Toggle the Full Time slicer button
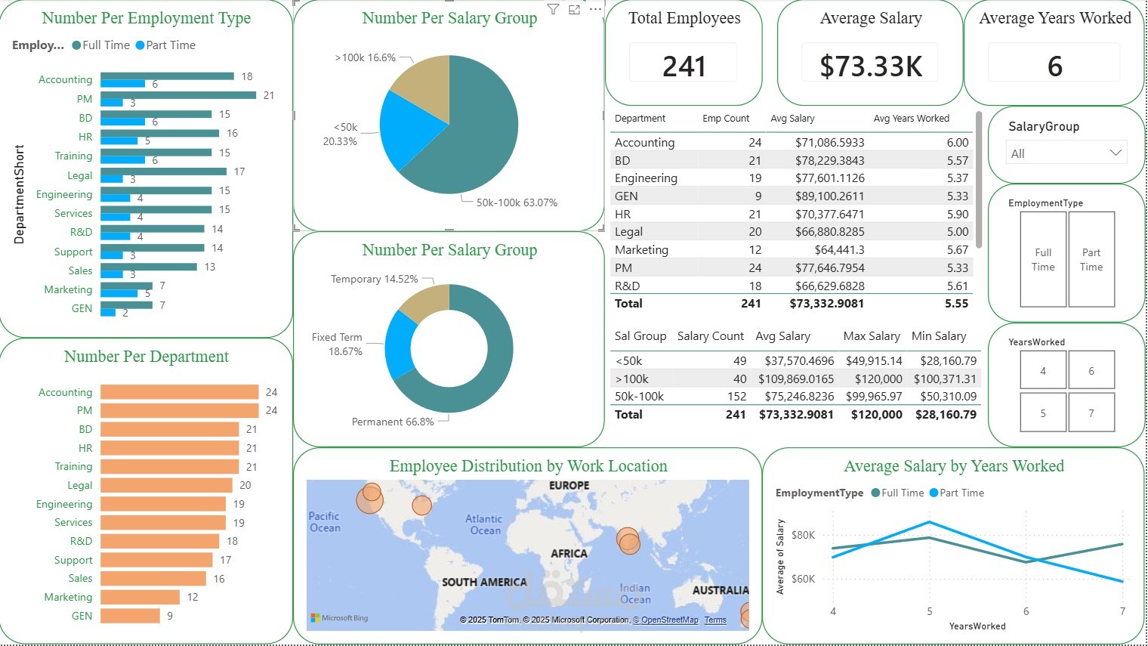This screenshot has width=1148, height=646. click(x=1043, y=259)
